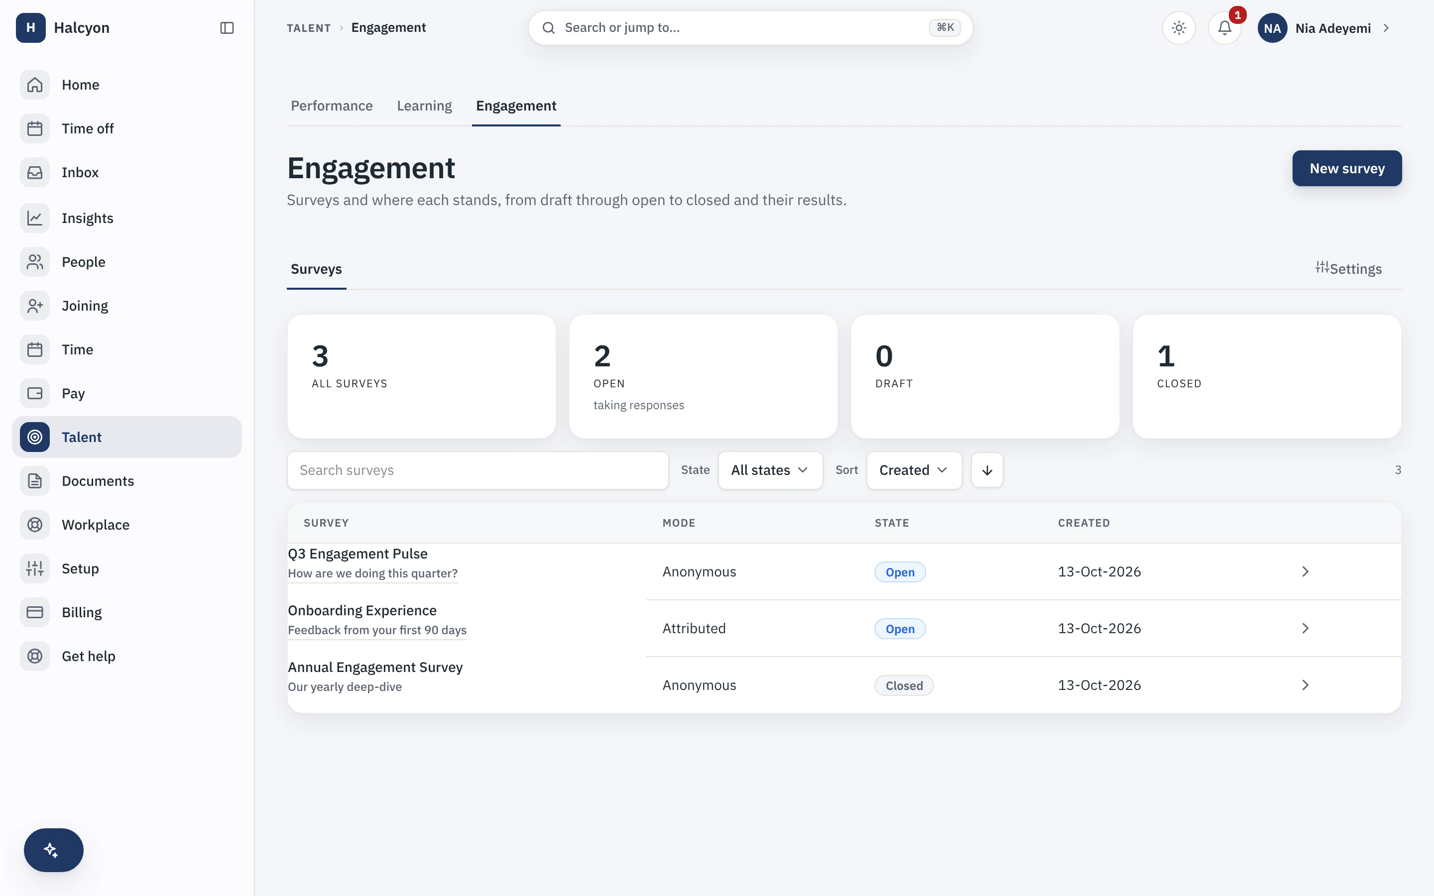
Task: Open the Joining person-plus icon
Action: tap(35, 306)
